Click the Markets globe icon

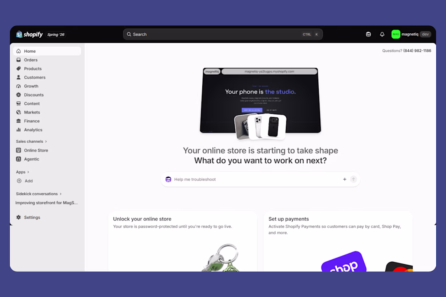tap(19, 112)
